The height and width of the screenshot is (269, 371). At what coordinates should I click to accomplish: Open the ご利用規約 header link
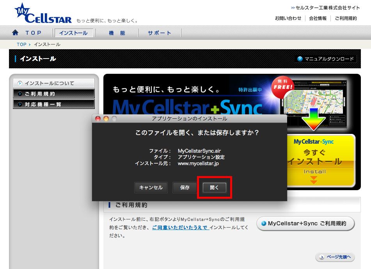click(x=346, y=18)
